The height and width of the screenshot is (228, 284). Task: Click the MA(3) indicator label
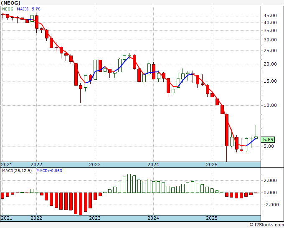(23, 9)
